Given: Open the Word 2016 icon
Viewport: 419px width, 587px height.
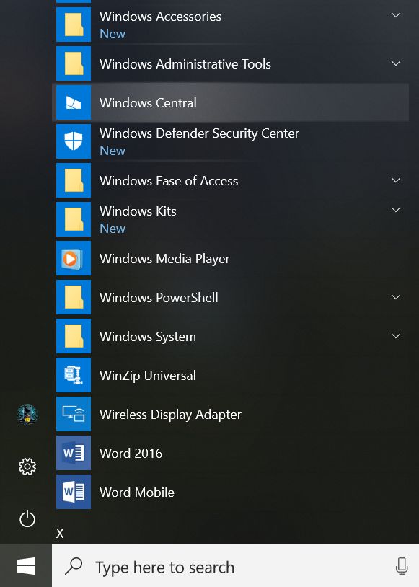Looking at the screenshot, I should [x=74, y=453].
